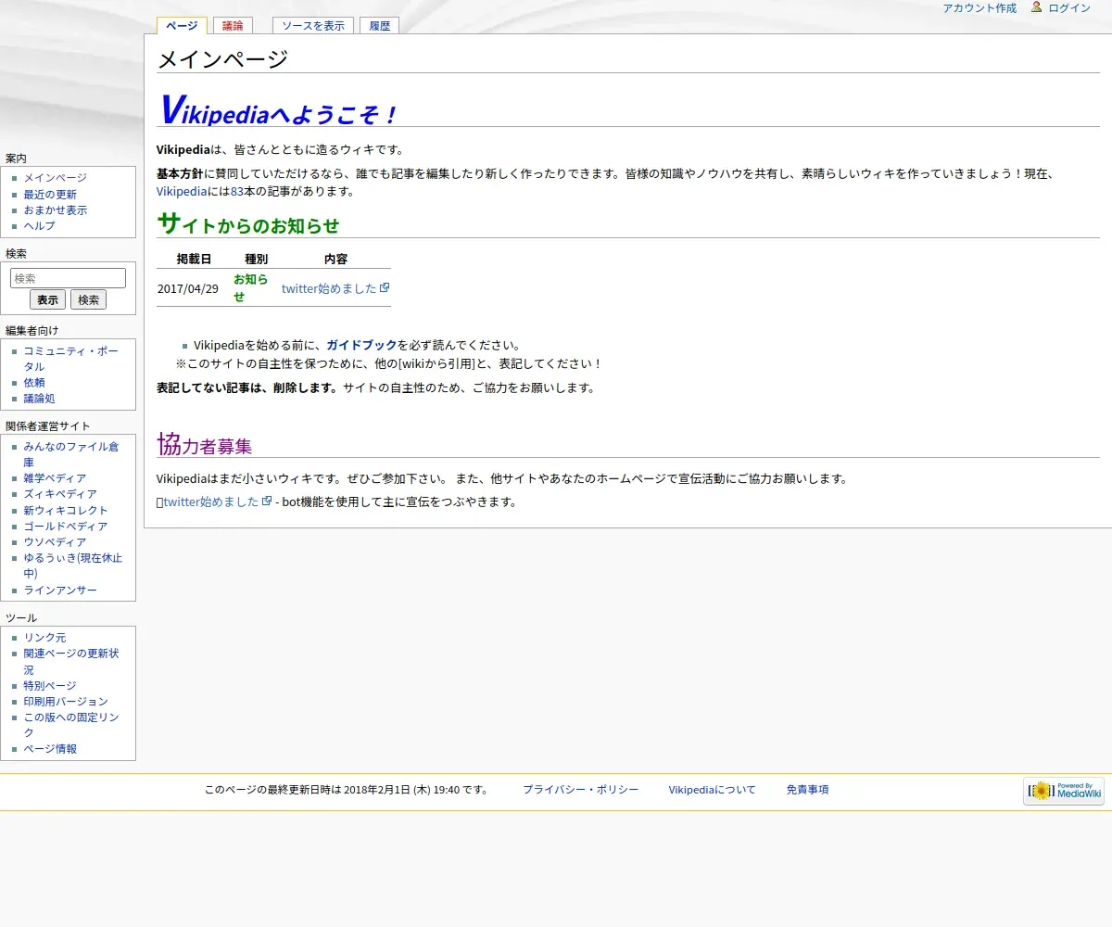Click 種別 column header
The width and height of the screenshot is (1112, 927).
[x=256, y=259]
